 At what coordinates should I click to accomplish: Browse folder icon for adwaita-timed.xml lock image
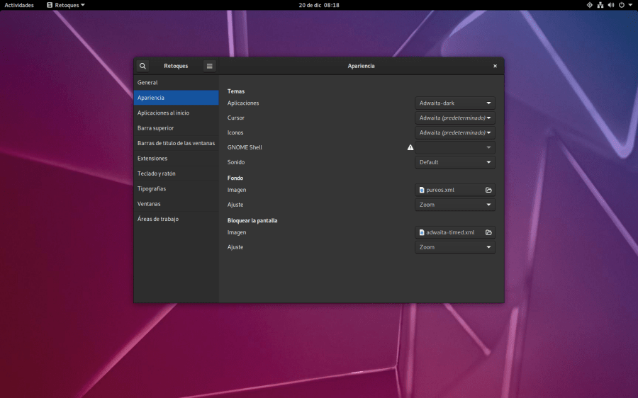pyautogui.click(x=488, y=232)
